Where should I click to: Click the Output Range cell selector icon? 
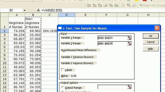coord(129,87)
